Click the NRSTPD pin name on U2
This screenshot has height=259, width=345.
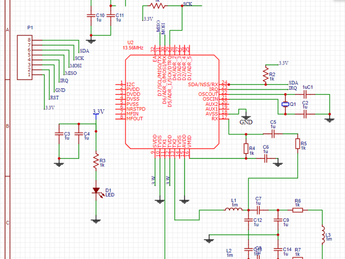(x=136, y=109)
